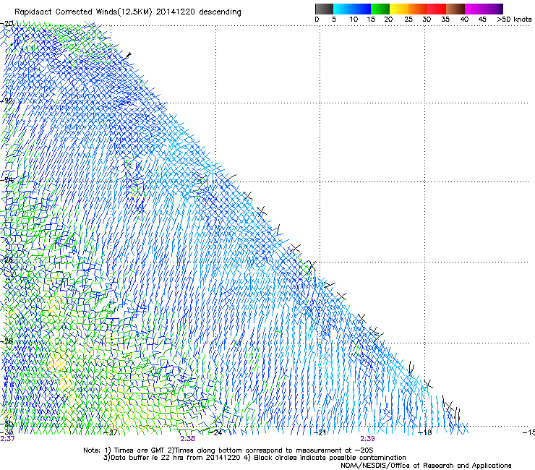Click the '-21' longitude axis label
535x470 pixels.
pyautogui.click(x=320, y=432)
